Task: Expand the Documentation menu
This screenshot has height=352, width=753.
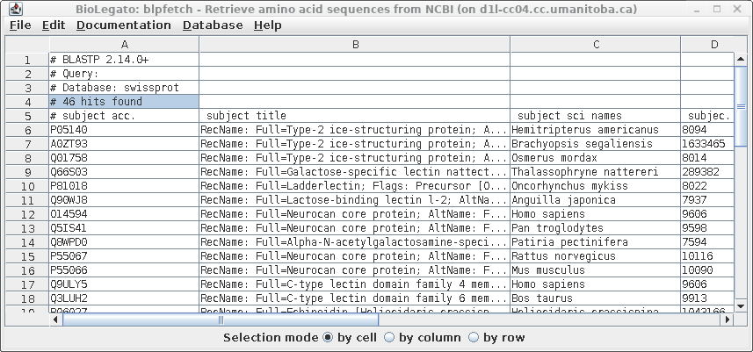Action: [x=123, y=25]
